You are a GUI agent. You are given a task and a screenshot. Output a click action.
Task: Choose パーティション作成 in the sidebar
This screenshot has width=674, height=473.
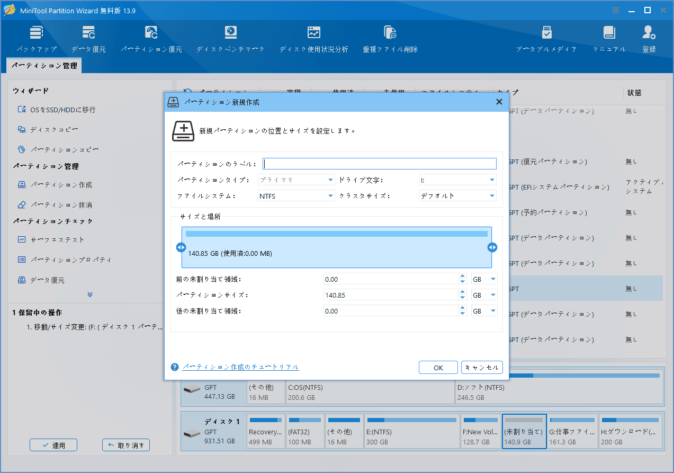tap(55, 185)
